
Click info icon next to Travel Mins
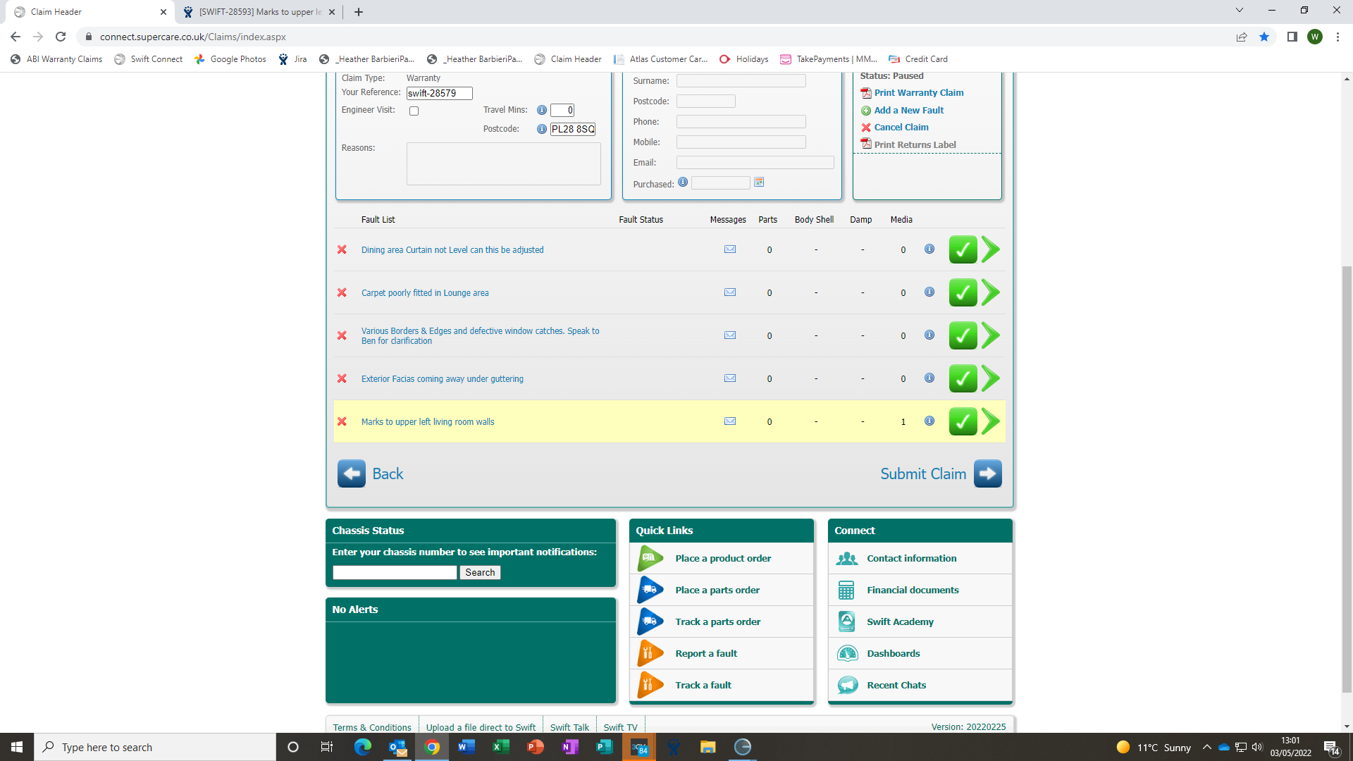point(542,110)
